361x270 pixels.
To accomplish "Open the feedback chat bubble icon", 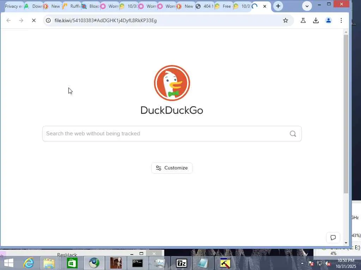I will (333, 237).
